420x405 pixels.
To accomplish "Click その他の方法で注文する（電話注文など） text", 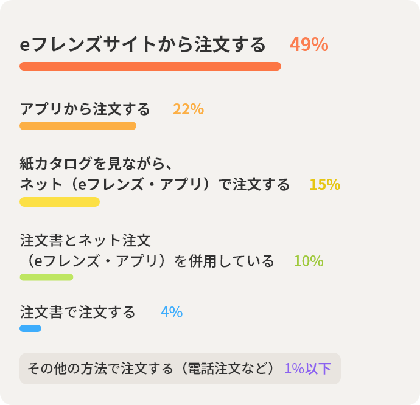I will pyautogui.click(x=152, y=369).
